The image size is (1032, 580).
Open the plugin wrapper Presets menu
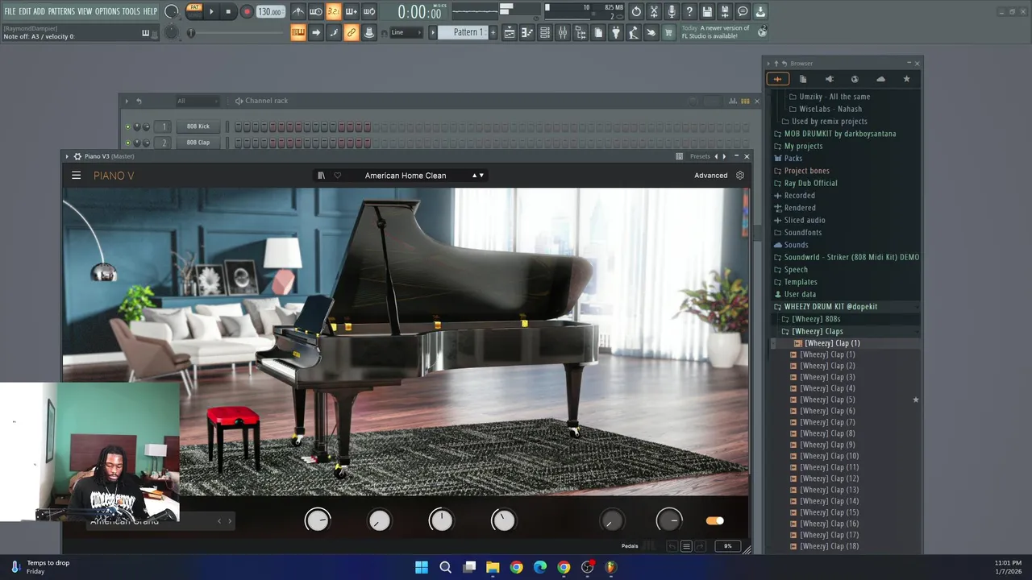pos(700,156)
